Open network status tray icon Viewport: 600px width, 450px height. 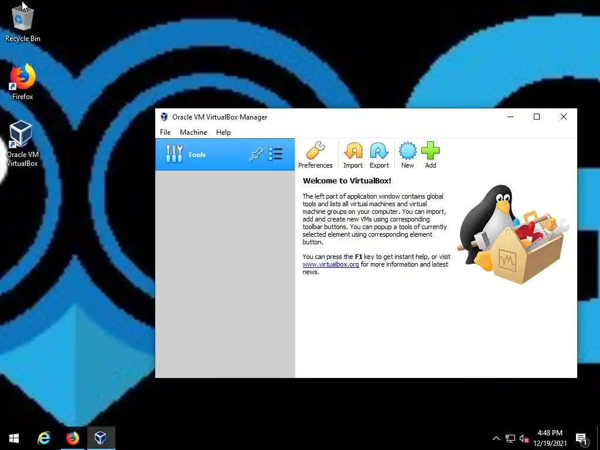point(510,438)
